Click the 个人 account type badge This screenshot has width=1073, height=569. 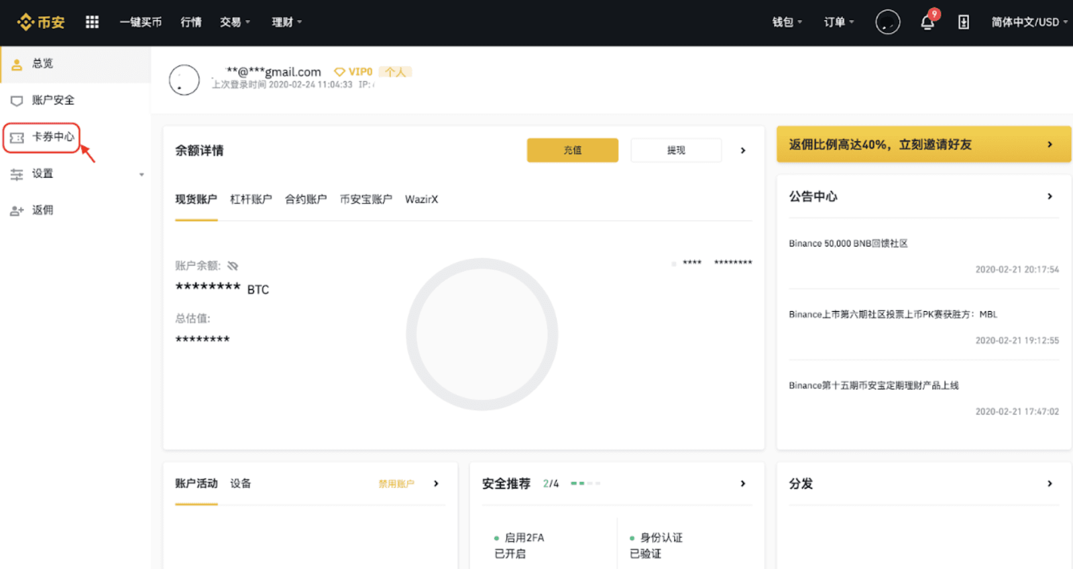(x=395, y=72)
